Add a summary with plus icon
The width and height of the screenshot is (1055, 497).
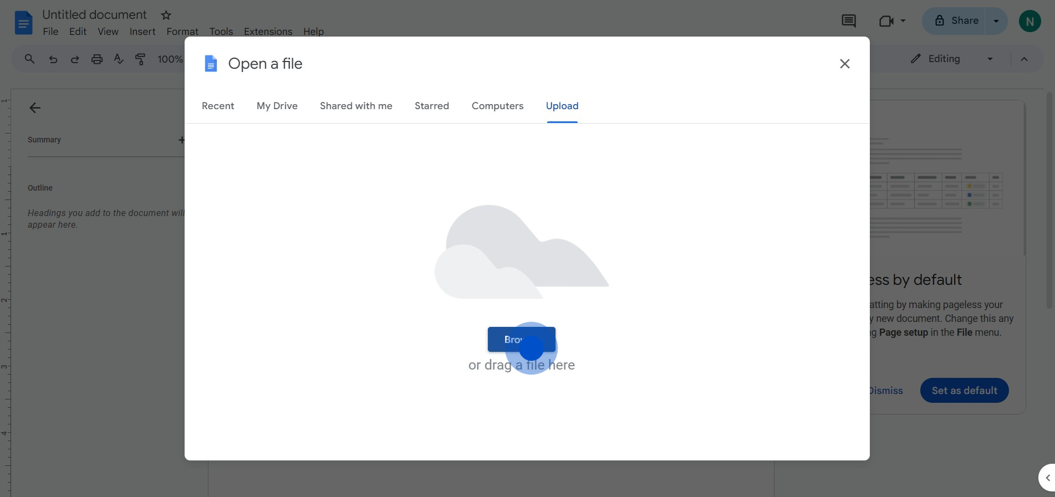coord(181,140)
